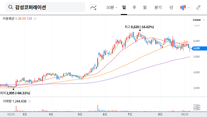Viewport: 207px width, 117px height.
Task: Switch to the 주 weekly tab
Action: tap(134, 7)
